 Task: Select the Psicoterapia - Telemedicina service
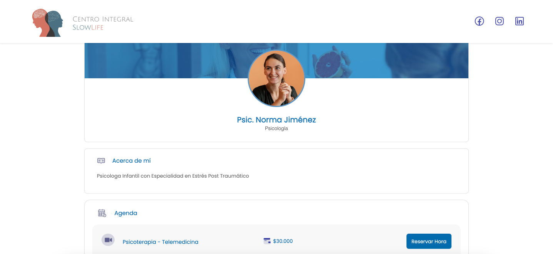tap(160, 242)
